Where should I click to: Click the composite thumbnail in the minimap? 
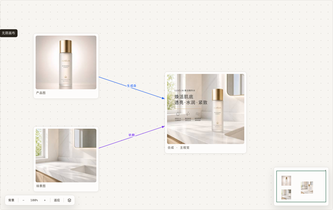click(x=307, y=188)
